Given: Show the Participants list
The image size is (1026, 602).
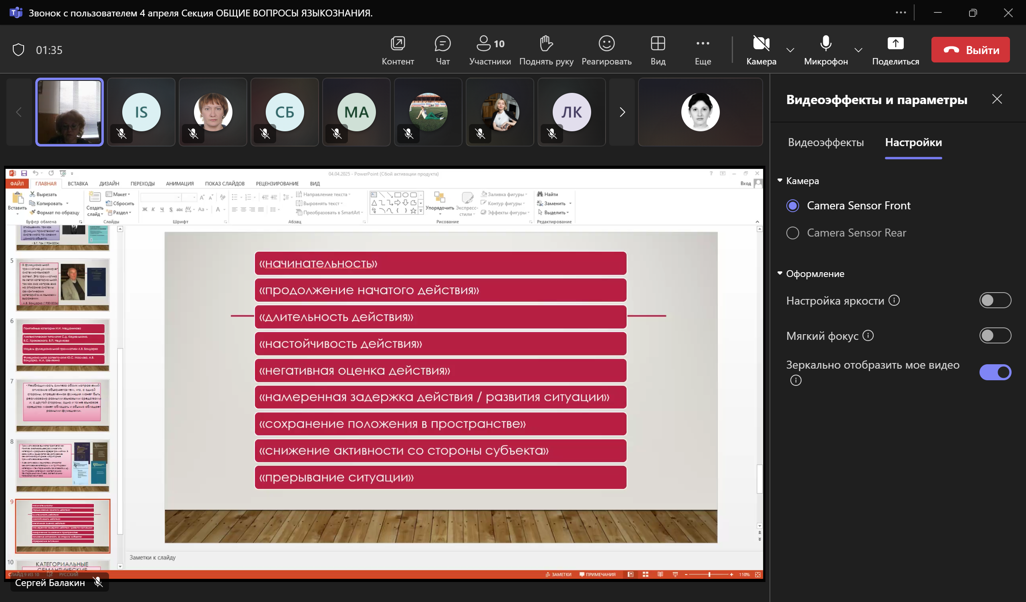Looking at the screenshot, I should tap(490, 50).
